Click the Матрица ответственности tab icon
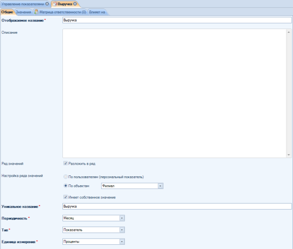Viewport: 293px width, 249px height. click(37, 12)
